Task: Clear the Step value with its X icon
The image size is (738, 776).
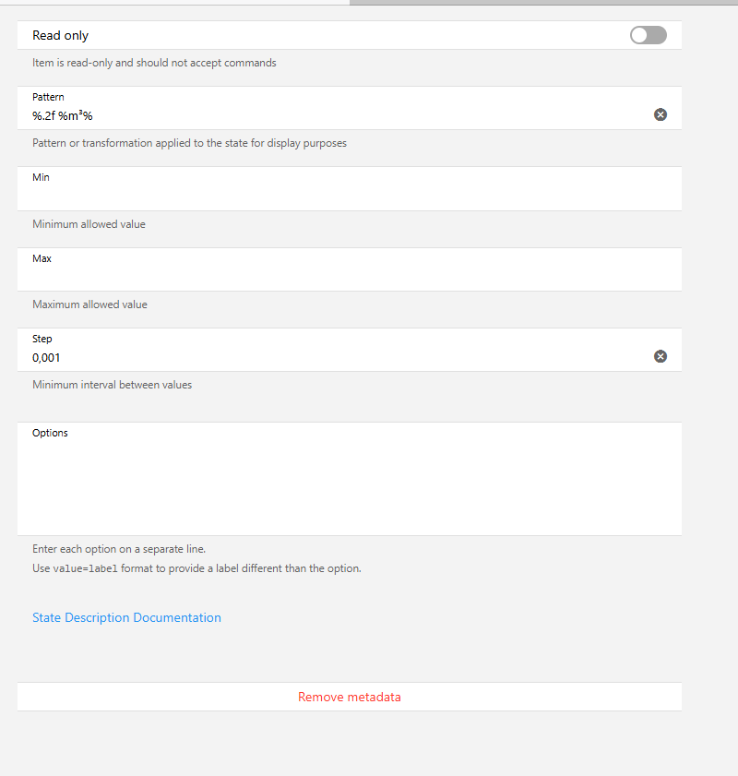Action: tap(661, 356)
